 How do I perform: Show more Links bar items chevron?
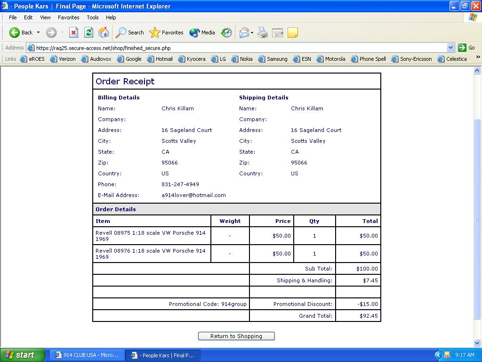(x=478, y=58)
